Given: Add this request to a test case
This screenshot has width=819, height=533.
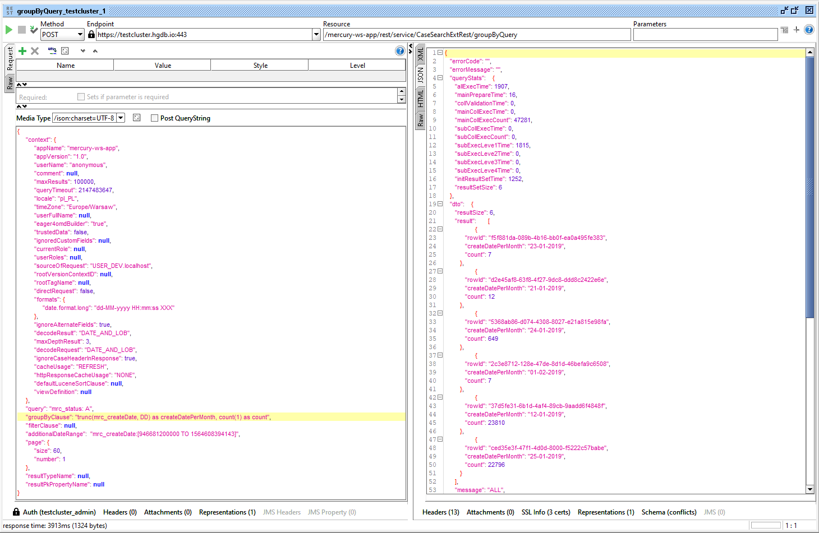Looking at the screenshot, I should [x=34, y=30].
